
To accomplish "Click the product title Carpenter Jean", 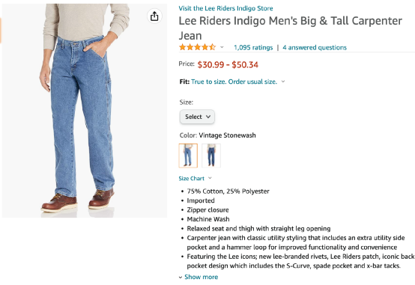I will (x=291, y=28).
